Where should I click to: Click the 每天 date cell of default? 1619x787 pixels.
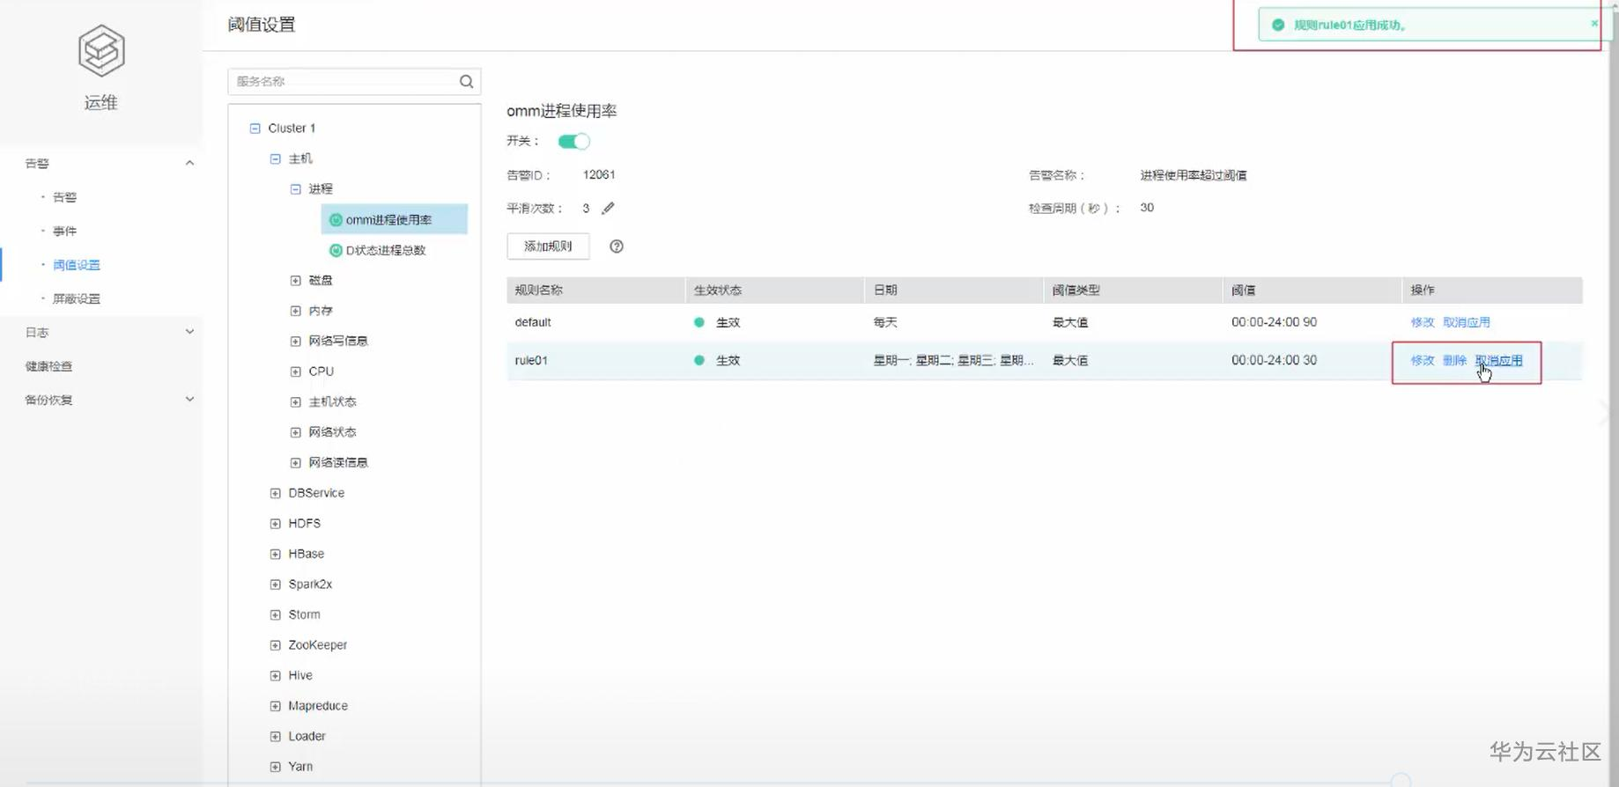(885, 322)
